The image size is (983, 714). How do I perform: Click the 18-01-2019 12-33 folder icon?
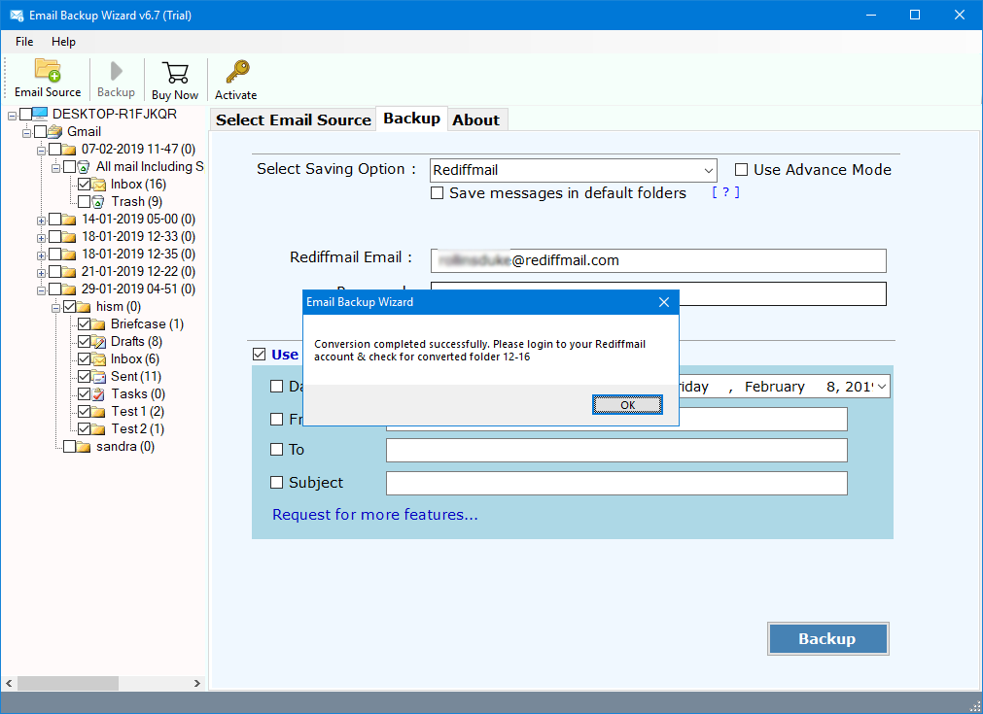pos(69,237)
